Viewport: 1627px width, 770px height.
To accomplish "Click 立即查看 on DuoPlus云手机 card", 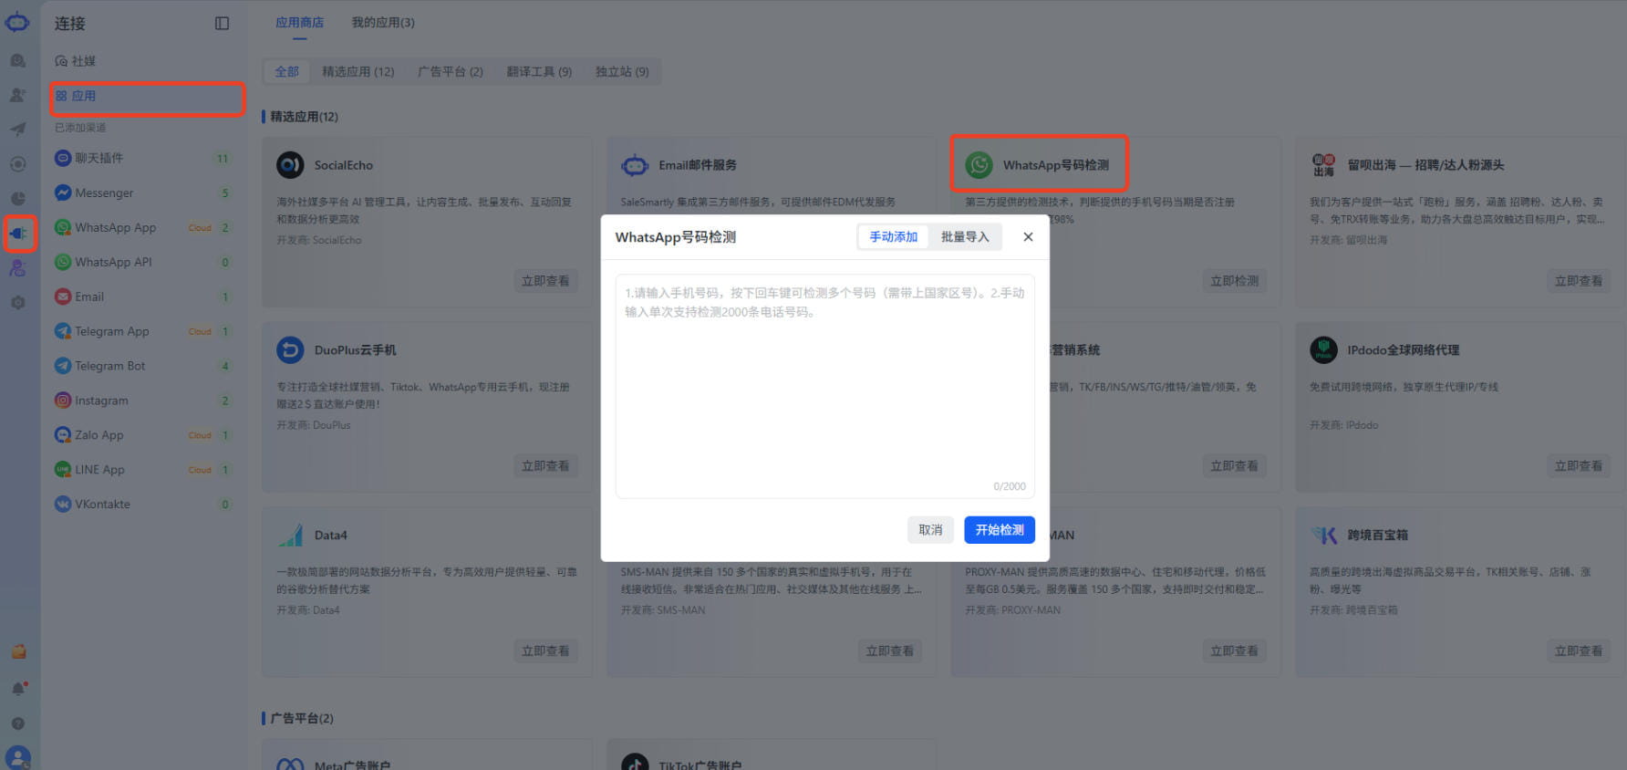I will [545, 466].
